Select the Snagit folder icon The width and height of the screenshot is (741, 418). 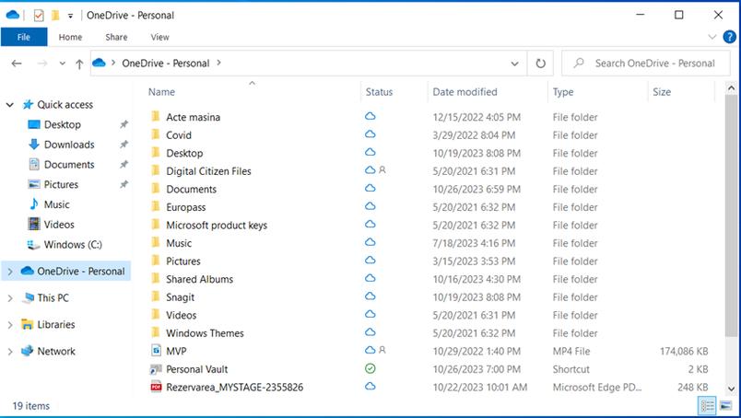tap(156, 296)
